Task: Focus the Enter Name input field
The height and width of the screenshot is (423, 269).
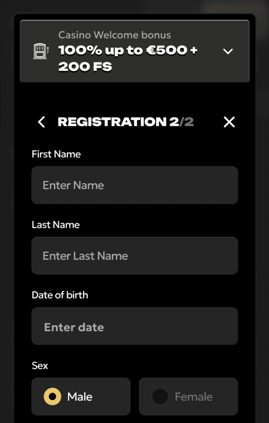Action: (x=134, y=185)
